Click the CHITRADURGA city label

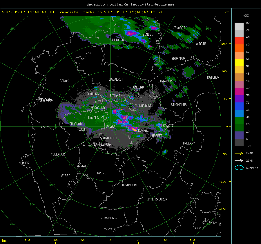point(157,199)
